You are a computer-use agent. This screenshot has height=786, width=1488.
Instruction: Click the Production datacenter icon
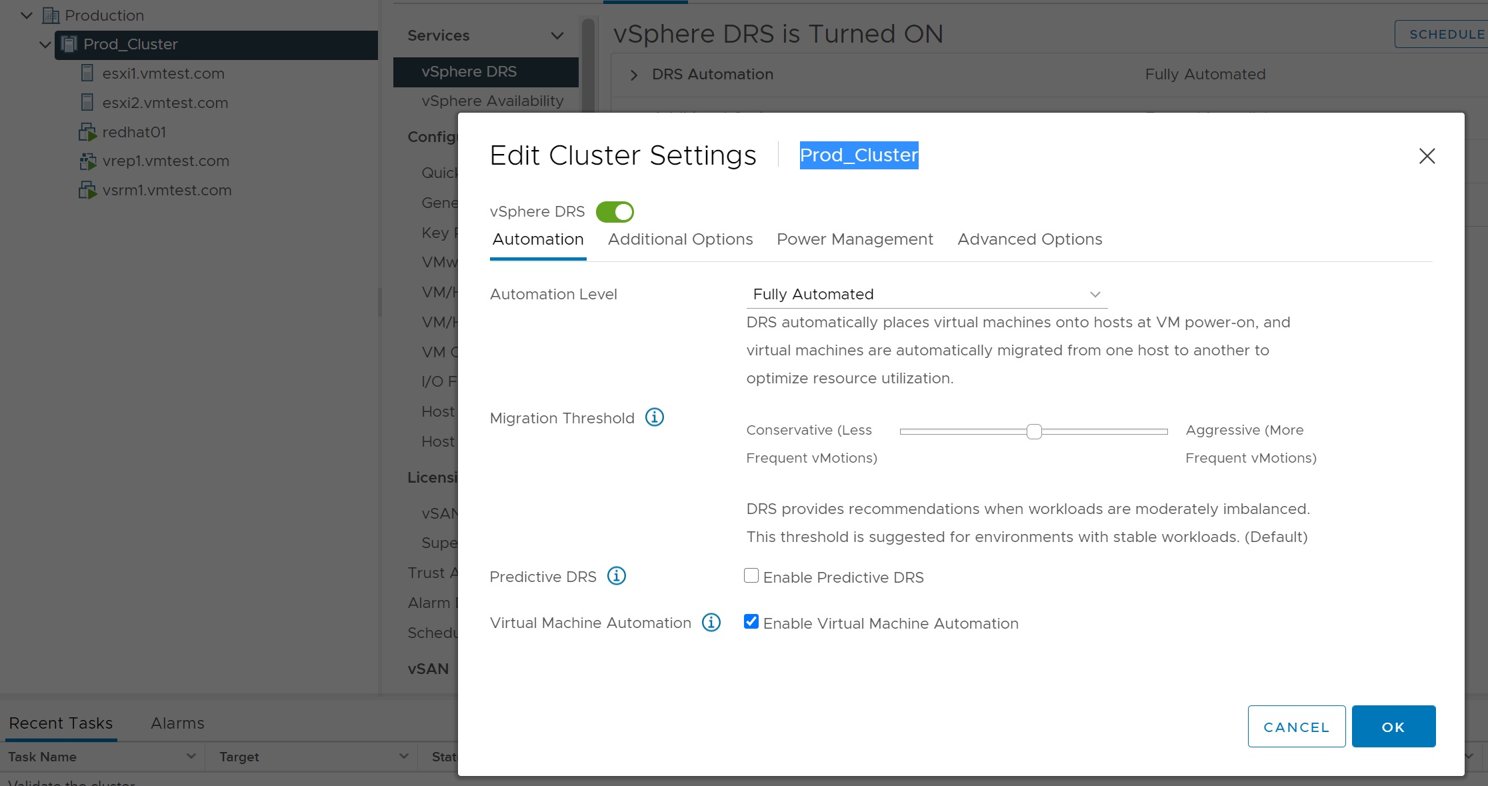coord(51,15)
